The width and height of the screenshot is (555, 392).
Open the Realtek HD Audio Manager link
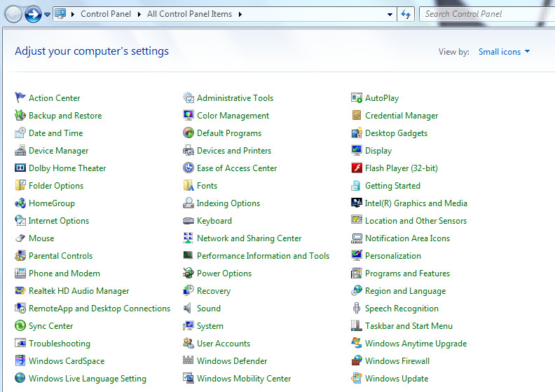(x=78, y=291)
